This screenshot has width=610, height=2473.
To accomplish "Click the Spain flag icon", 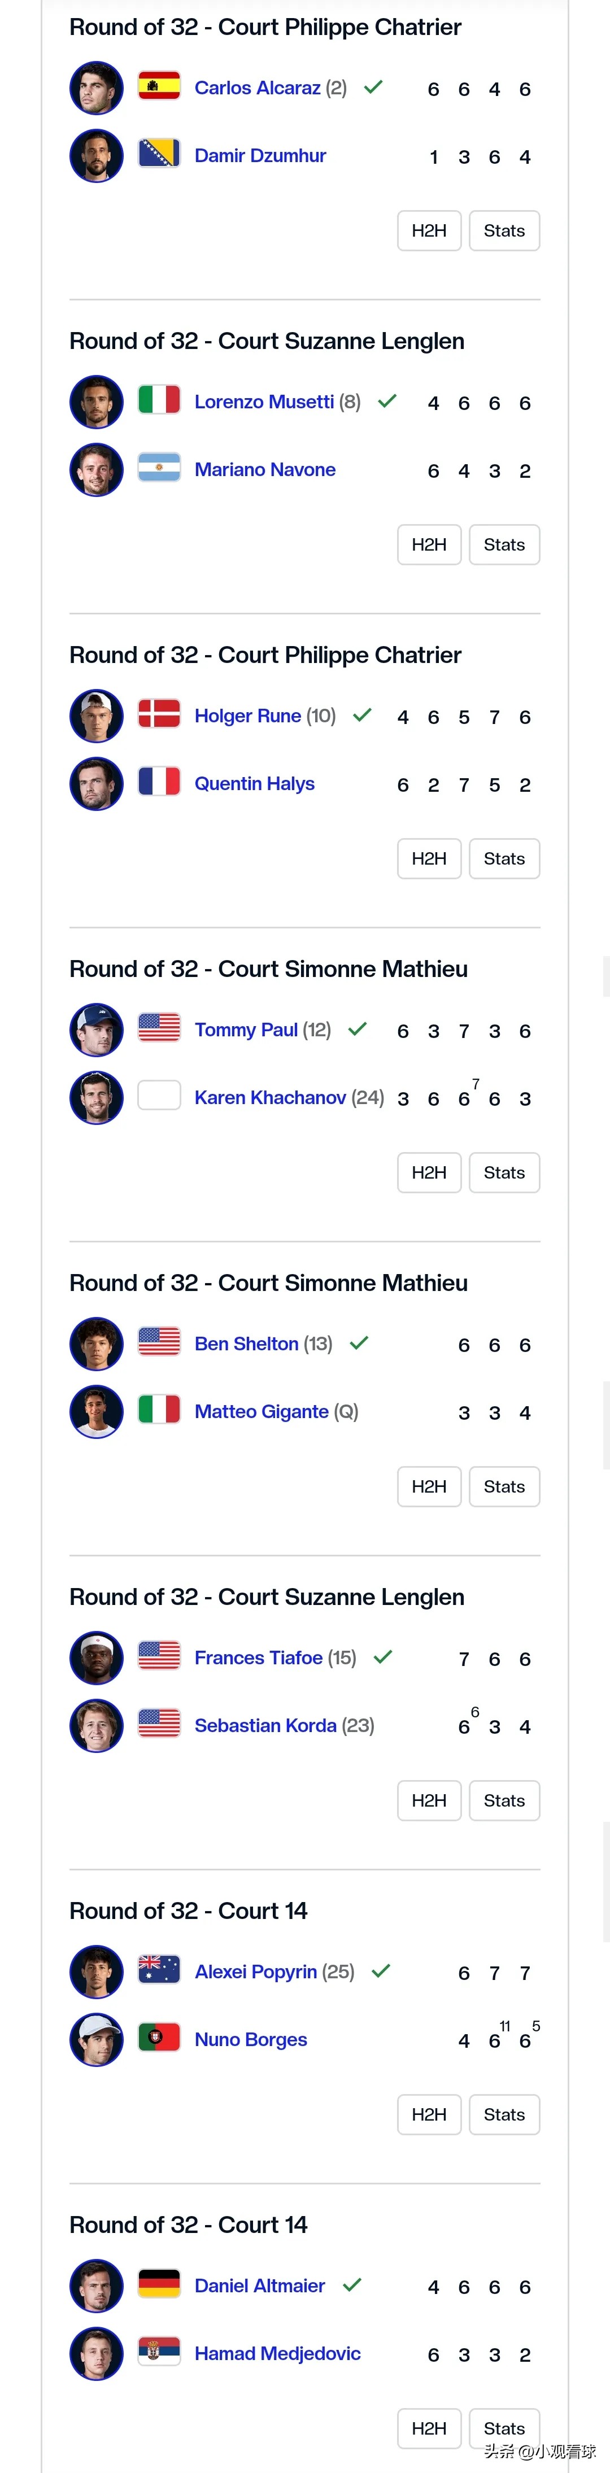I will [159, 88].
